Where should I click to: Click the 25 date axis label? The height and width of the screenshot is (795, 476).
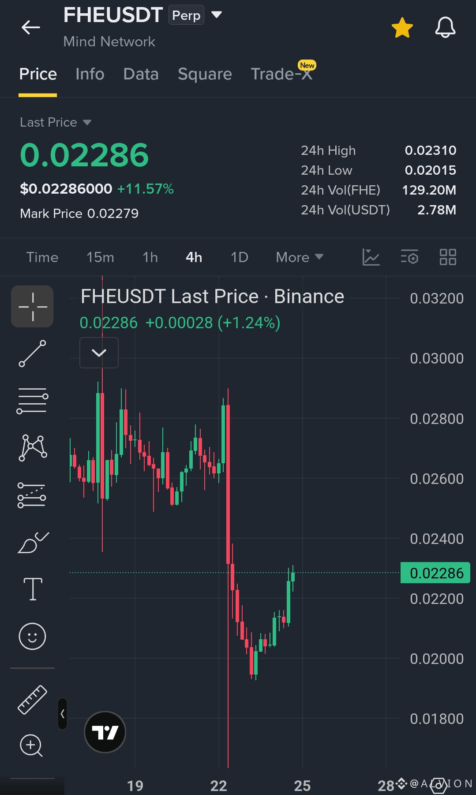pos(303,786)
